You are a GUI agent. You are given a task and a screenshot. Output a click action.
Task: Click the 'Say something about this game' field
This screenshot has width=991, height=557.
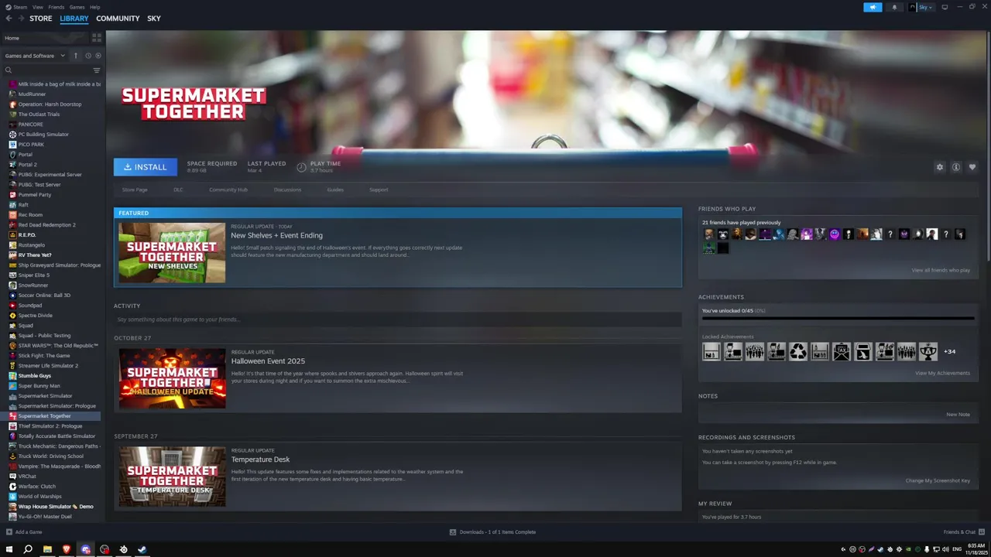pos(398,320)
